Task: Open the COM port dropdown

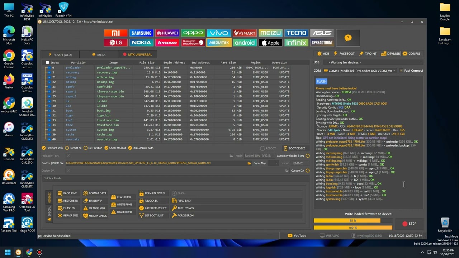Action: click(360, 71)
